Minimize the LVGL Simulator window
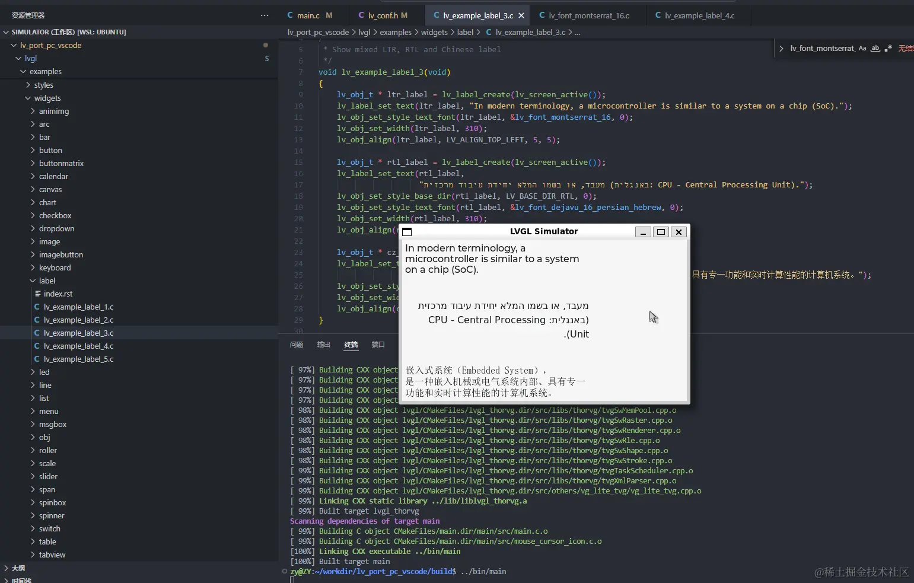 pos(643,232)
